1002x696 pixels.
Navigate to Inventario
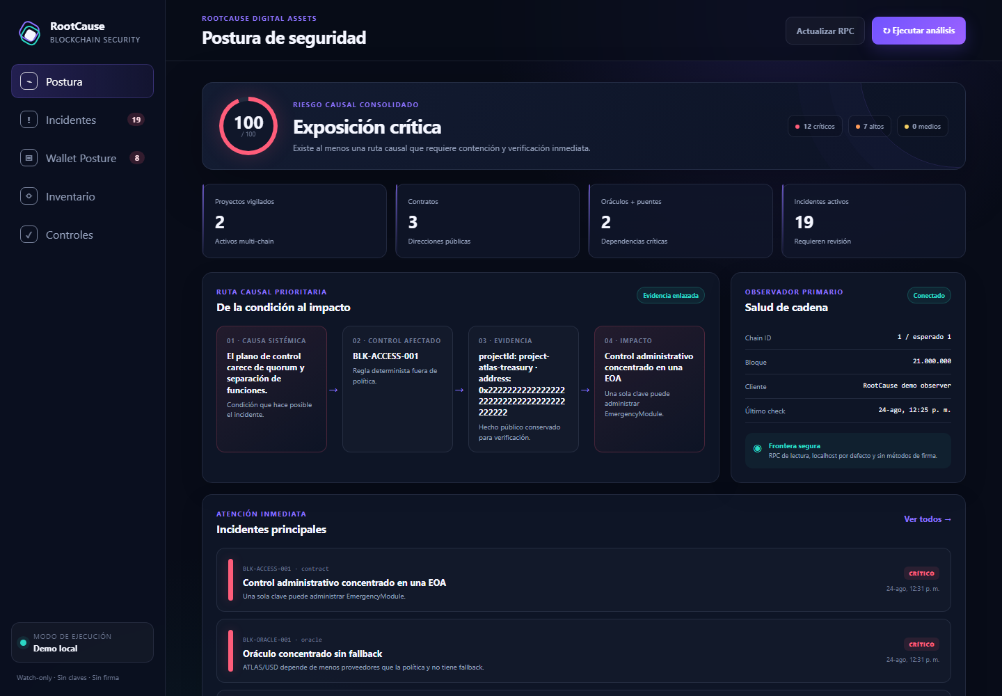(82, 196)
